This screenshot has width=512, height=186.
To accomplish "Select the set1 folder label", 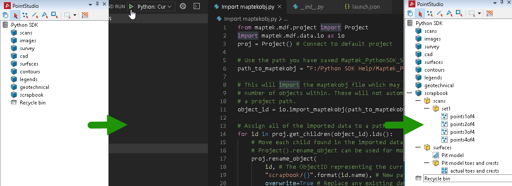I will point(446,108).
